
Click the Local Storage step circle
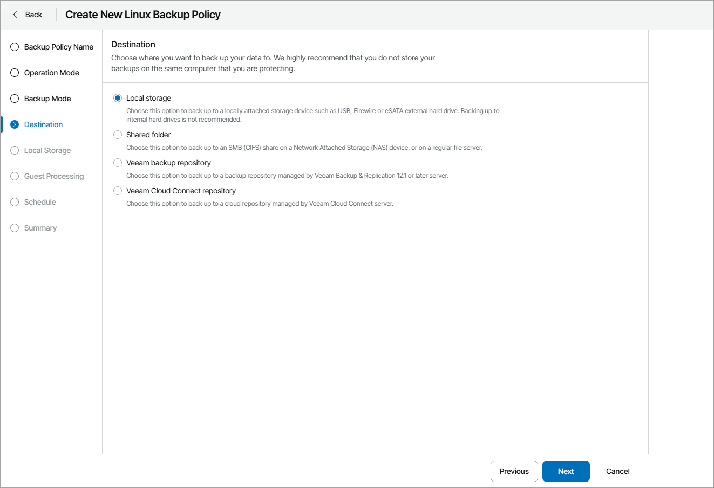click(14, 150)
